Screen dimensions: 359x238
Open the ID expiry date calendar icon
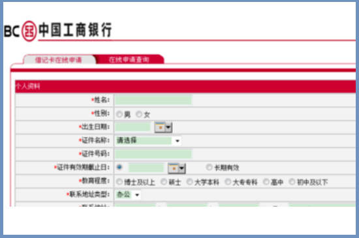(174, 168)
